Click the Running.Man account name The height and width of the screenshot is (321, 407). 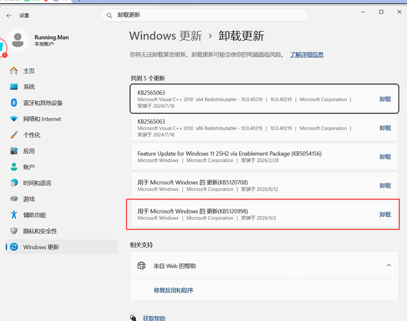click(52, 37)
